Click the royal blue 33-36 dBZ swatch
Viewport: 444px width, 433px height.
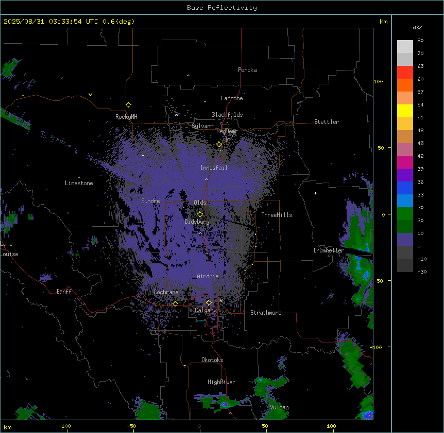[405, 188]
